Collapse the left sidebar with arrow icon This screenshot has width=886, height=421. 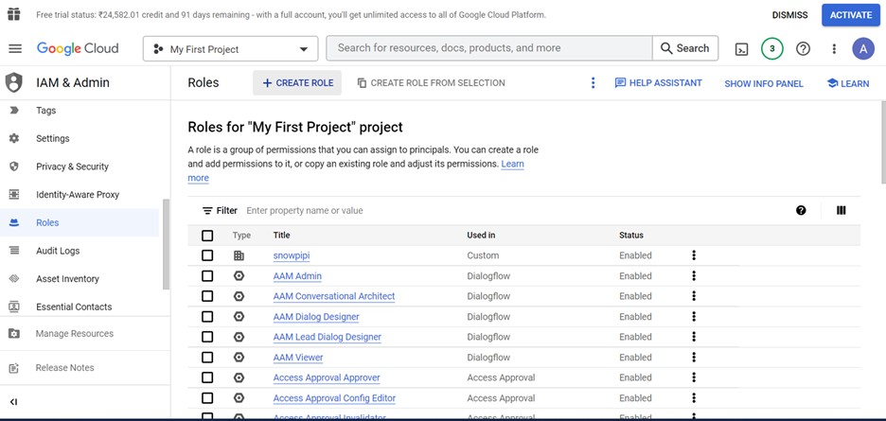pyautogui.click(x=13, y=402)
